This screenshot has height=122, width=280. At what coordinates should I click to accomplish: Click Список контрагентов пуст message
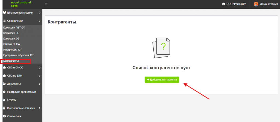coord(161,68)
